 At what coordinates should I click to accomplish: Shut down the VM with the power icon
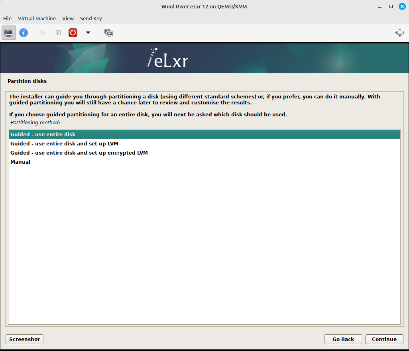73,32
